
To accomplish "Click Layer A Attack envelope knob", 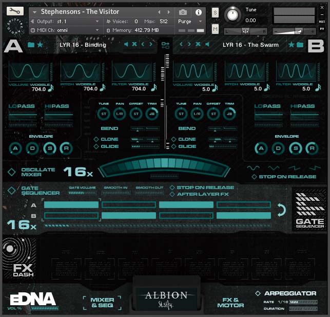I will (x=15, y=148).
